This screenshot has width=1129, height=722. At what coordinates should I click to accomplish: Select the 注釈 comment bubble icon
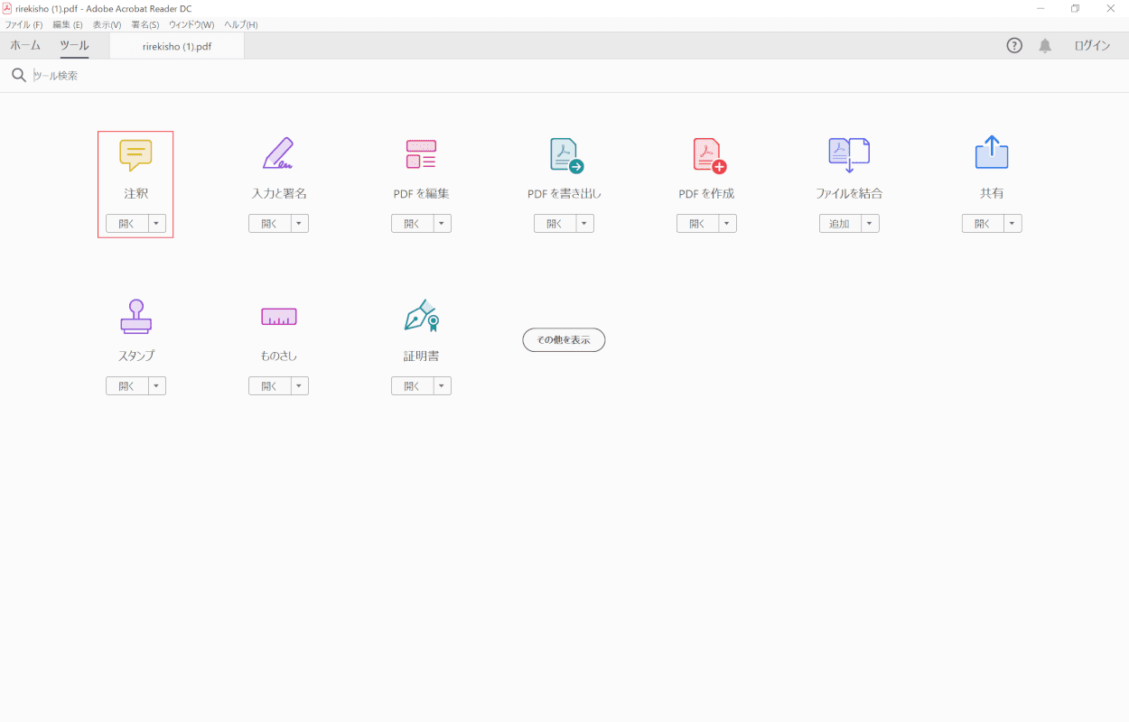click(135, 155)
